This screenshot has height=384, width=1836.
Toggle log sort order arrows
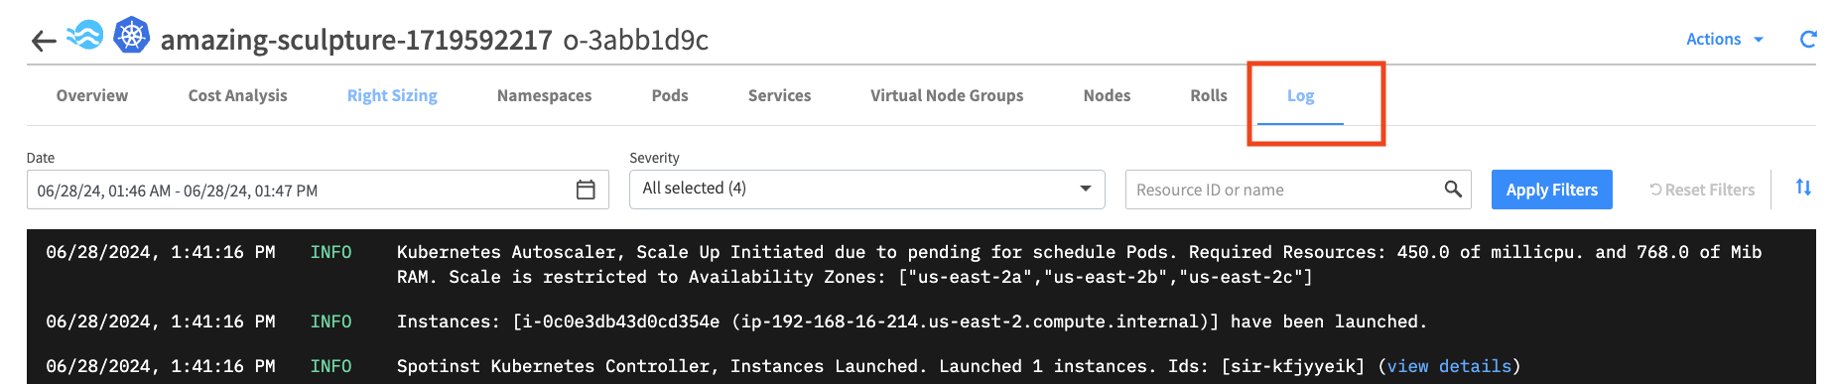[x=1803, y=188]
